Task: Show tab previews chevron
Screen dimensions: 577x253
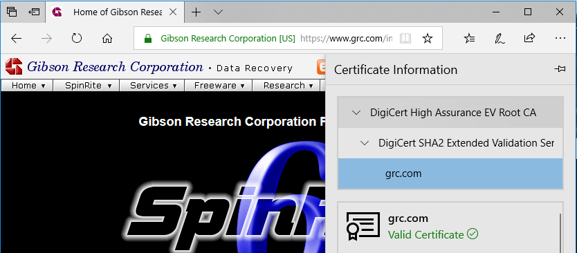Action: click(218, 12)
